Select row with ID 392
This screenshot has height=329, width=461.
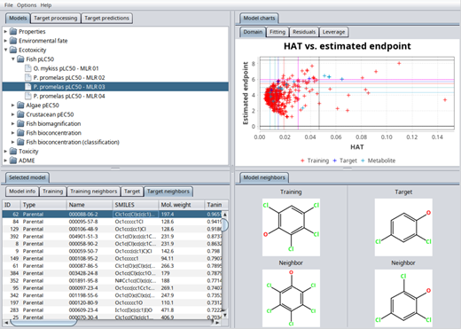113,236
